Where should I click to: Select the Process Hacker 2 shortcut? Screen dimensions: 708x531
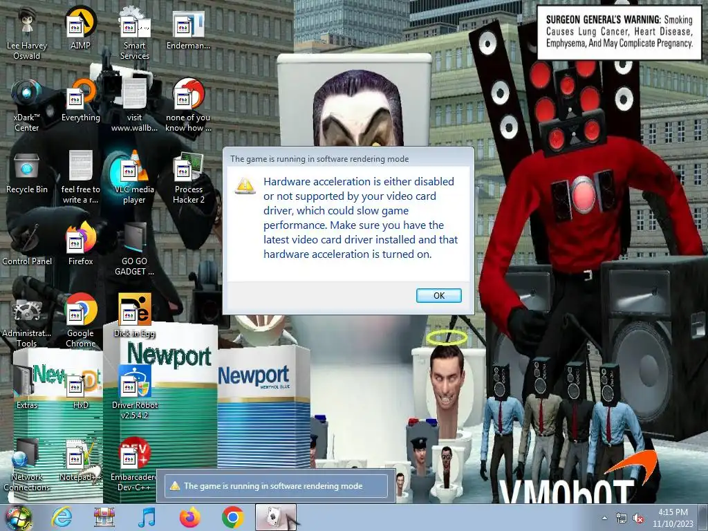188,178
